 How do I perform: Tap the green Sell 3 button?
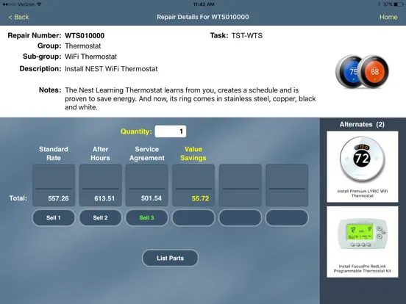(147, 217)
